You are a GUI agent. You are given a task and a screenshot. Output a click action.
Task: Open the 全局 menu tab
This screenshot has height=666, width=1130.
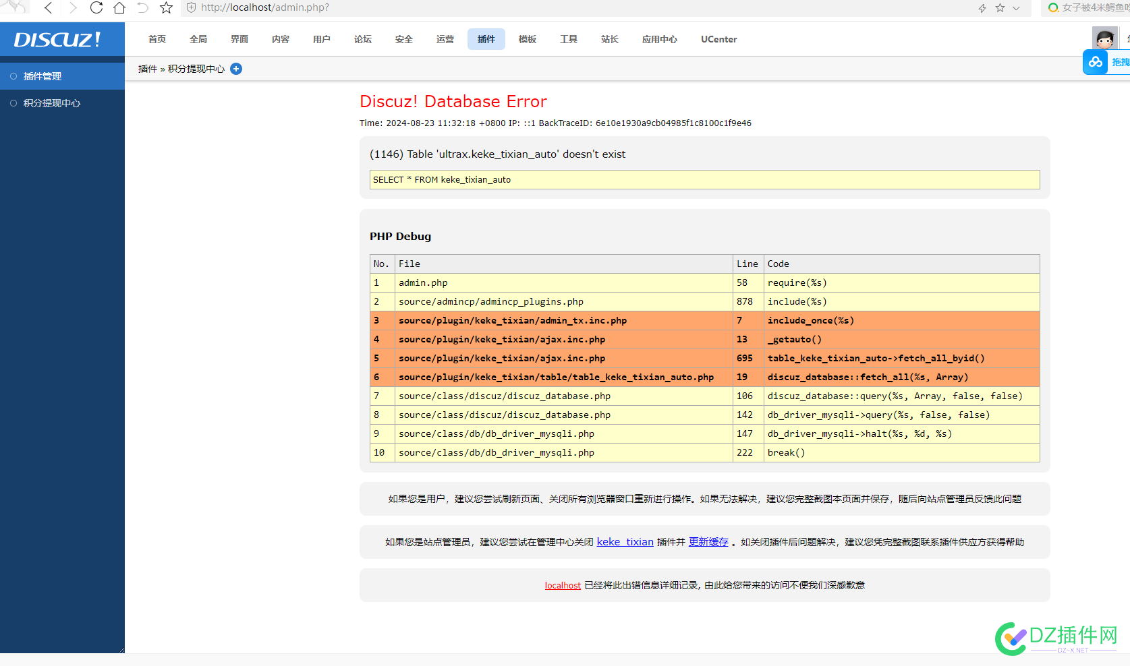198,39
